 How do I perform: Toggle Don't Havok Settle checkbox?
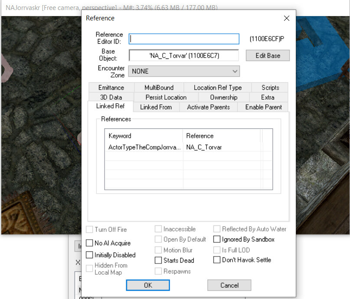(217, 260)
